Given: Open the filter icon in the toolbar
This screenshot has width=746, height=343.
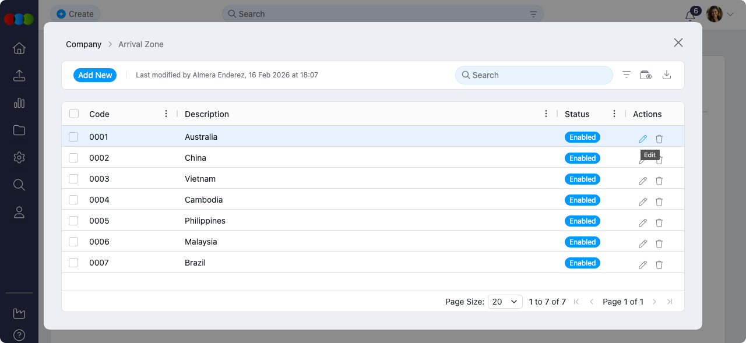Looking at the screenshot, I should (627, 75).
